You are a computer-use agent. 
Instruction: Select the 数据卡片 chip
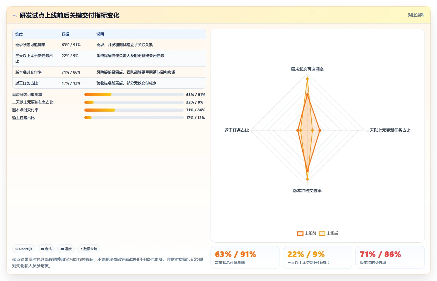coord(89,249)
